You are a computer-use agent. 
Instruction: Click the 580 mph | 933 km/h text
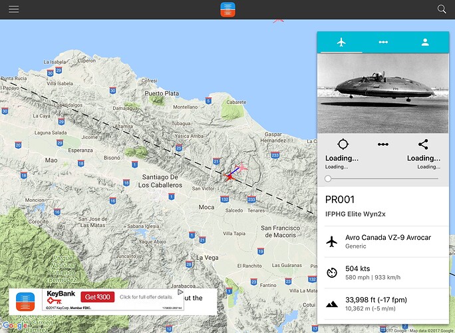coord(373,278)
